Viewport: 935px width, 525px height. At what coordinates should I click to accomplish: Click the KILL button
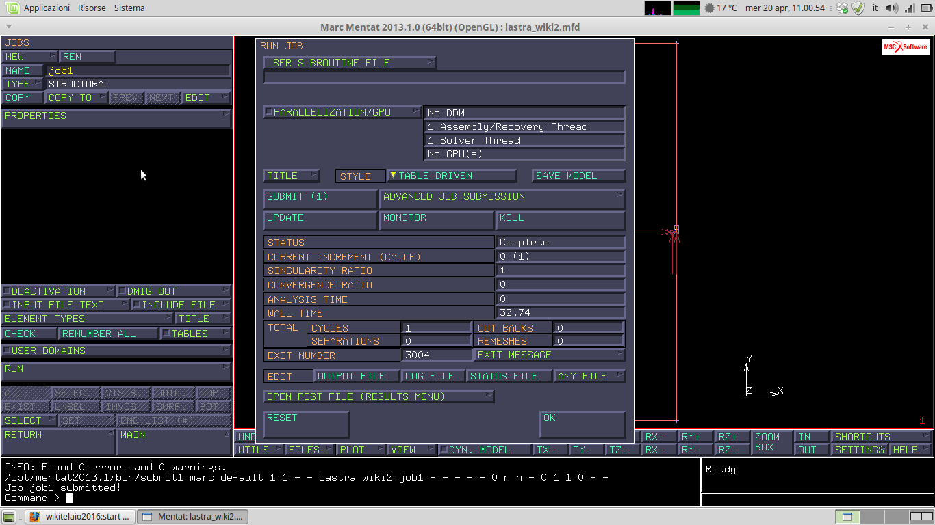[561, 220]
